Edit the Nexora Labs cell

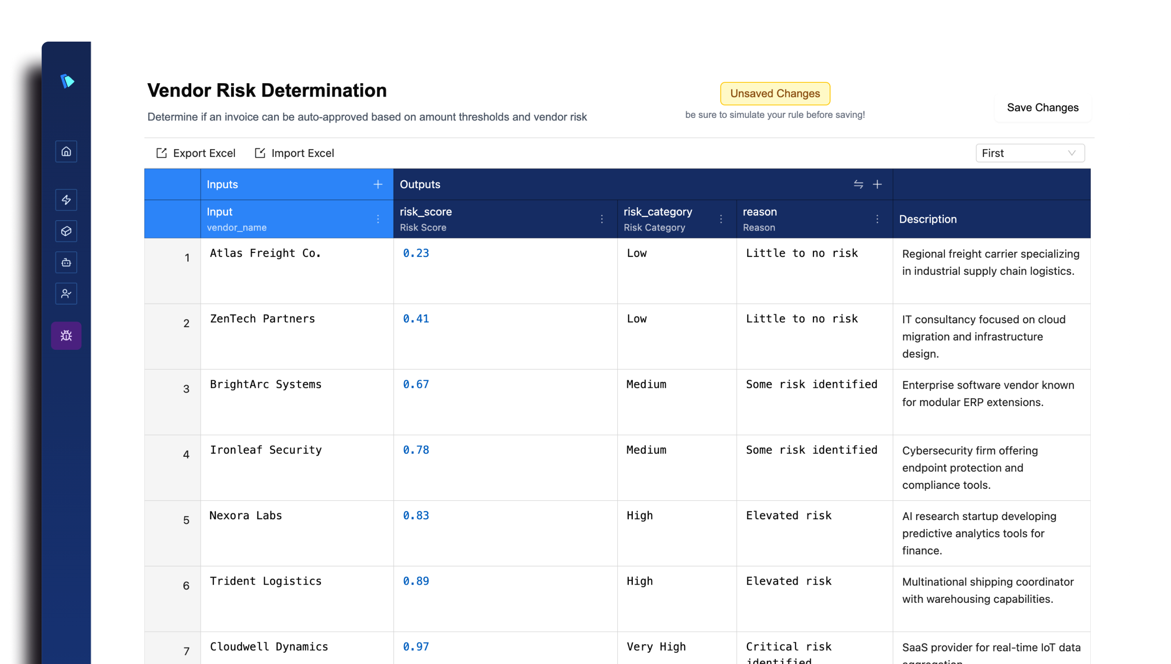coord(297,534)
